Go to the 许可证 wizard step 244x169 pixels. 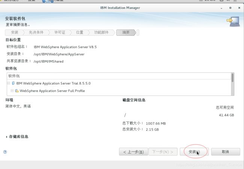pos(60,33)
